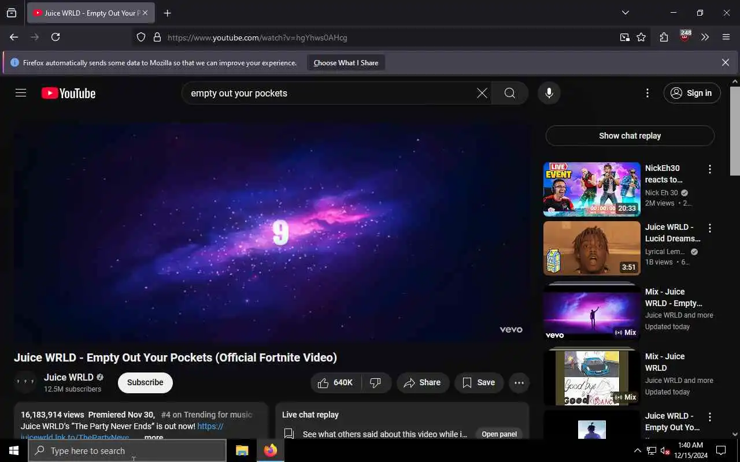
Task: Open the muted volume tray icon
Action: click(x=665, y=450)
